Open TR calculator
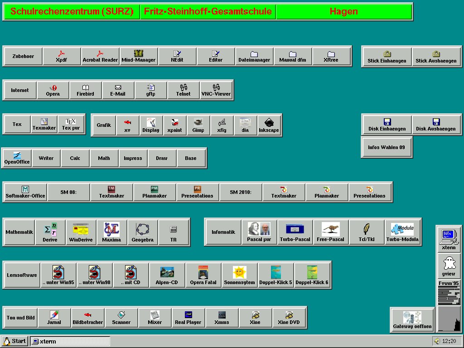This screenshot has height=348, width=464. [174, 232]
